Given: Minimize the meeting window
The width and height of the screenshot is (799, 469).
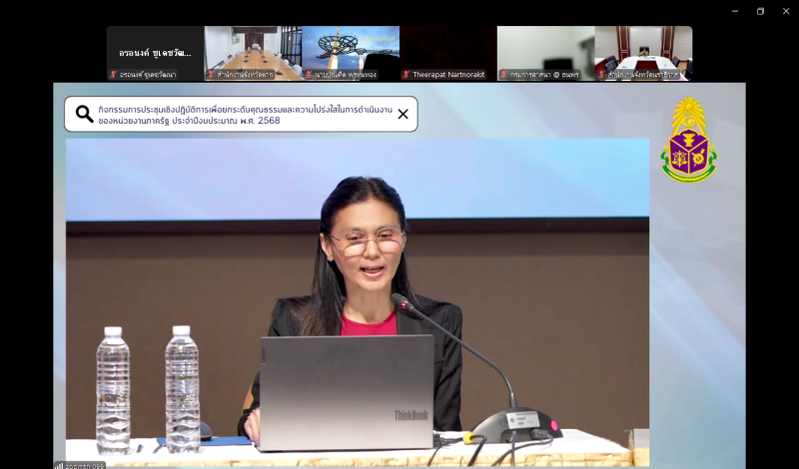Looking at the screenshot, I should click(735, 11).
